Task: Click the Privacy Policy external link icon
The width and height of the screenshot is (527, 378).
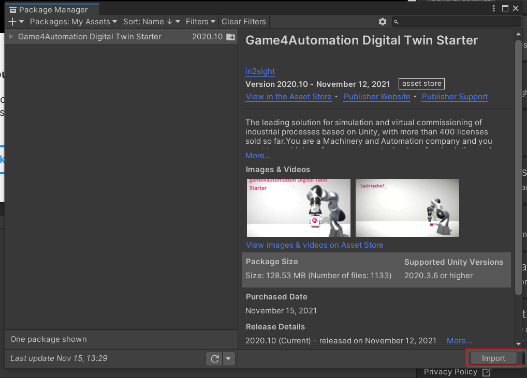Action: (487, 372)
